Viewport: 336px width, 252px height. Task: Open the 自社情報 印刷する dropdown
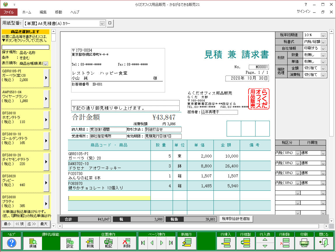[x=323, y=48]
